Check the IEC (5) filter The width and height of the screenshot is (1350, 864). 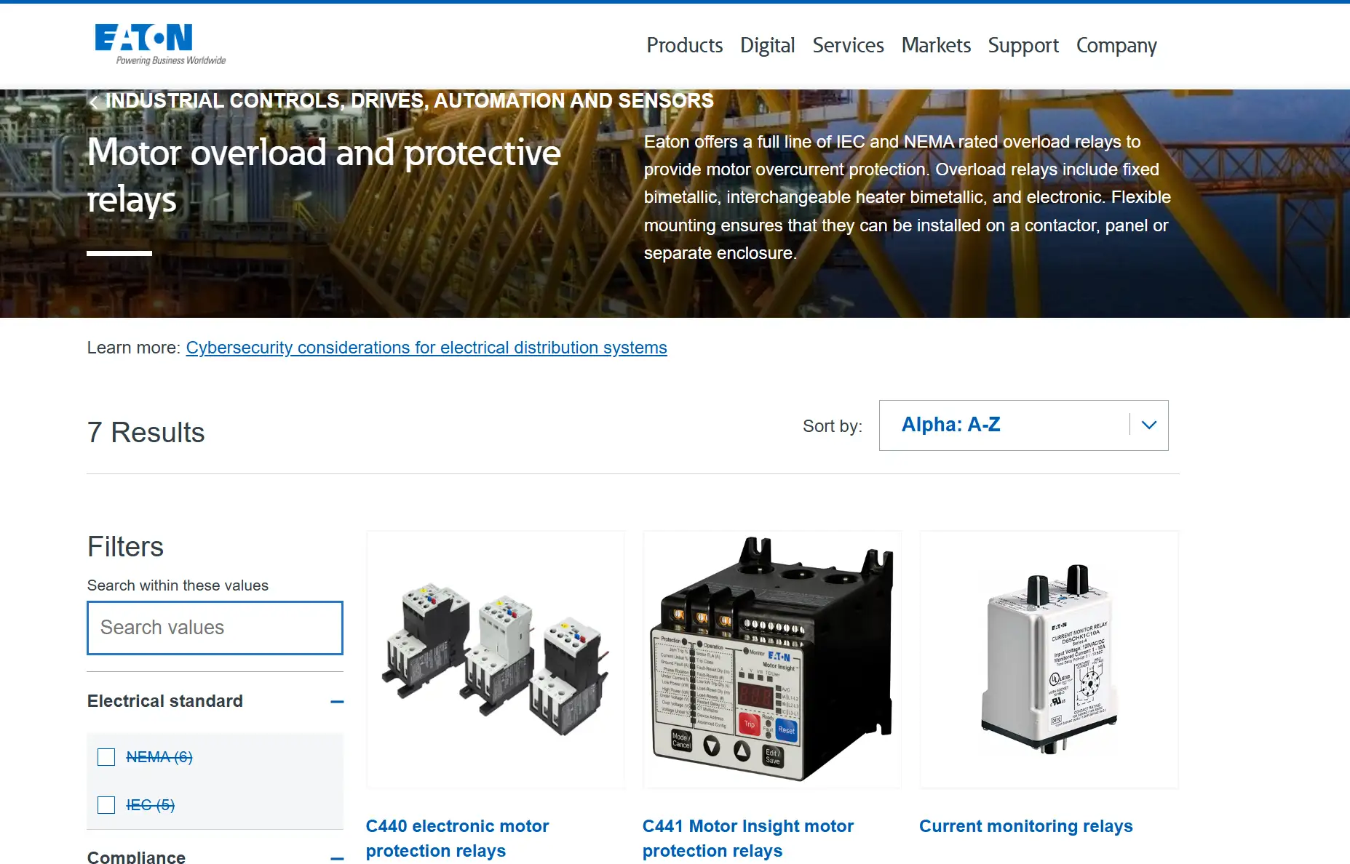pos(106,805)
